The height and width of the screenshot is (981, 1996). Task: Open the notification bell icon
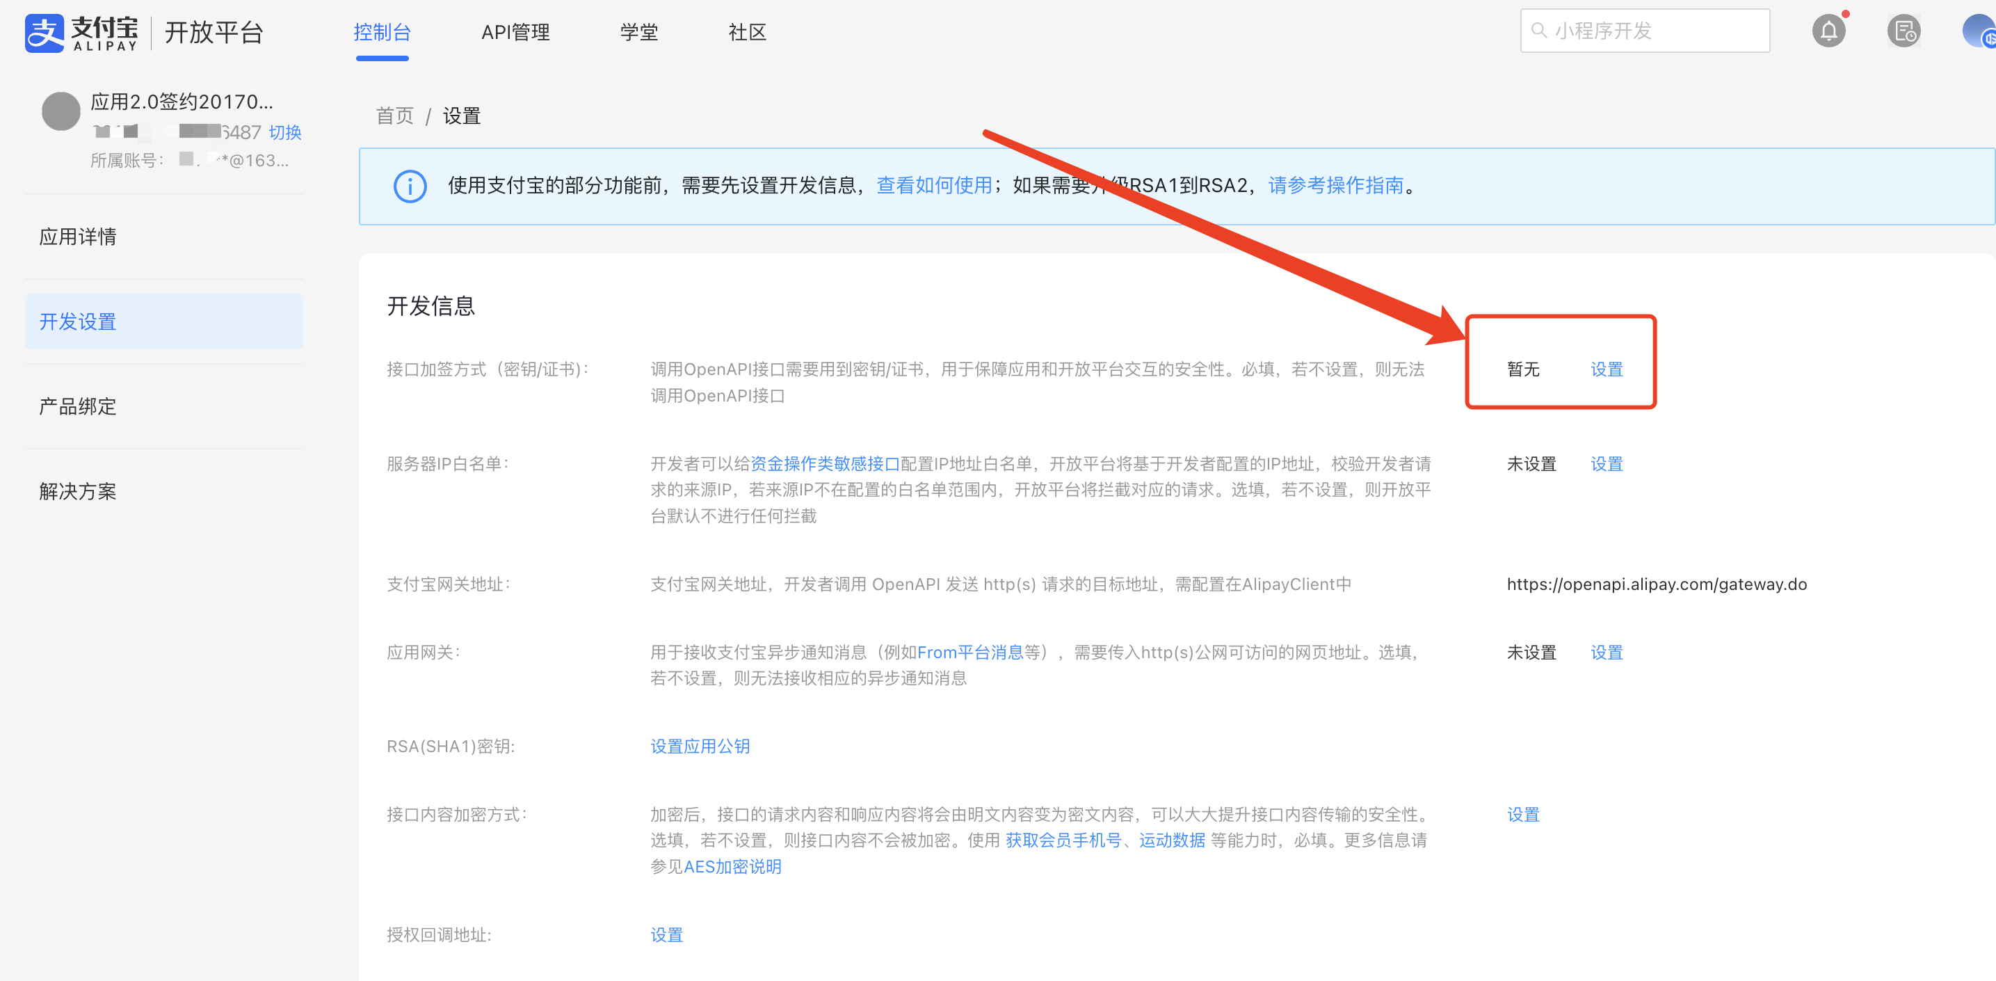click(x=1828, y=31)
